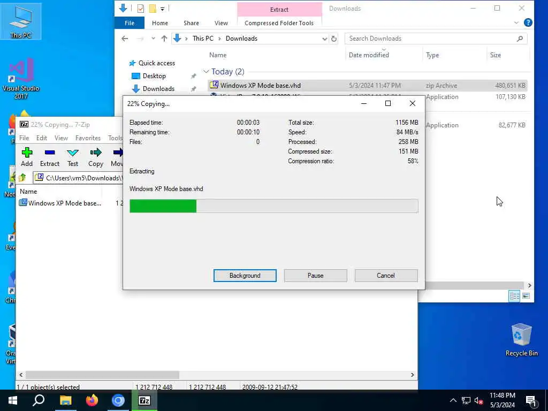
Task: Open the Share ribbon tab in Explorer
Action: (191, 23)
